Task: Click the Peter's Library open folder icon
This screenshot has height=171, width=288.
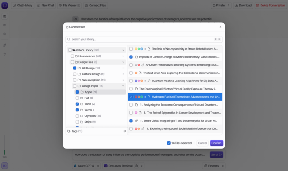Action: click(74, 50)
